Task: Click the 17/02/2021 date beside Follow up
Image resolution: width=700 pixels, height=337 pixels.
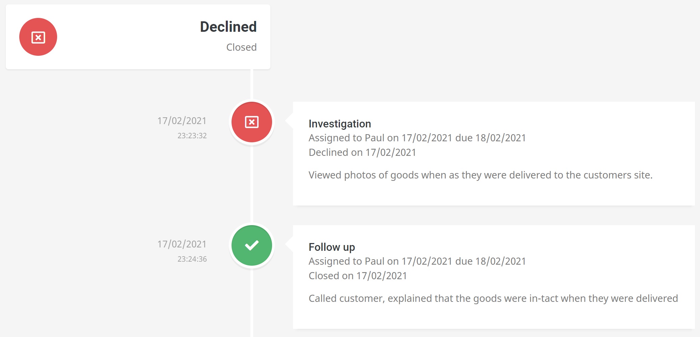Action: 182,244
